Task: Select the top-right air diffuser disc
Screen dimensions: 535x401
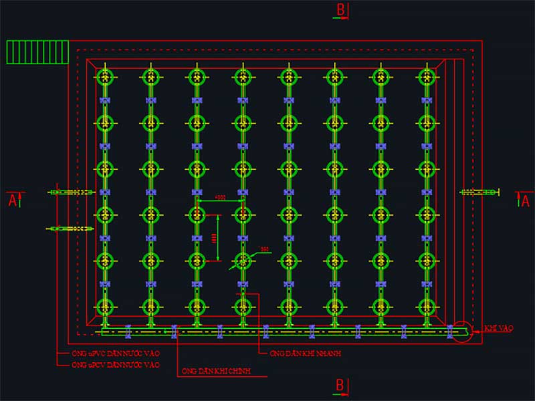Action: point(427,77)
